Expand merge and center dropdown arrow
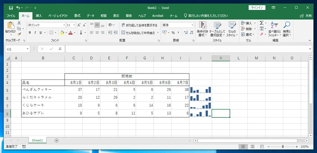This screenshot has width=317, height=153. pos(158,32)
